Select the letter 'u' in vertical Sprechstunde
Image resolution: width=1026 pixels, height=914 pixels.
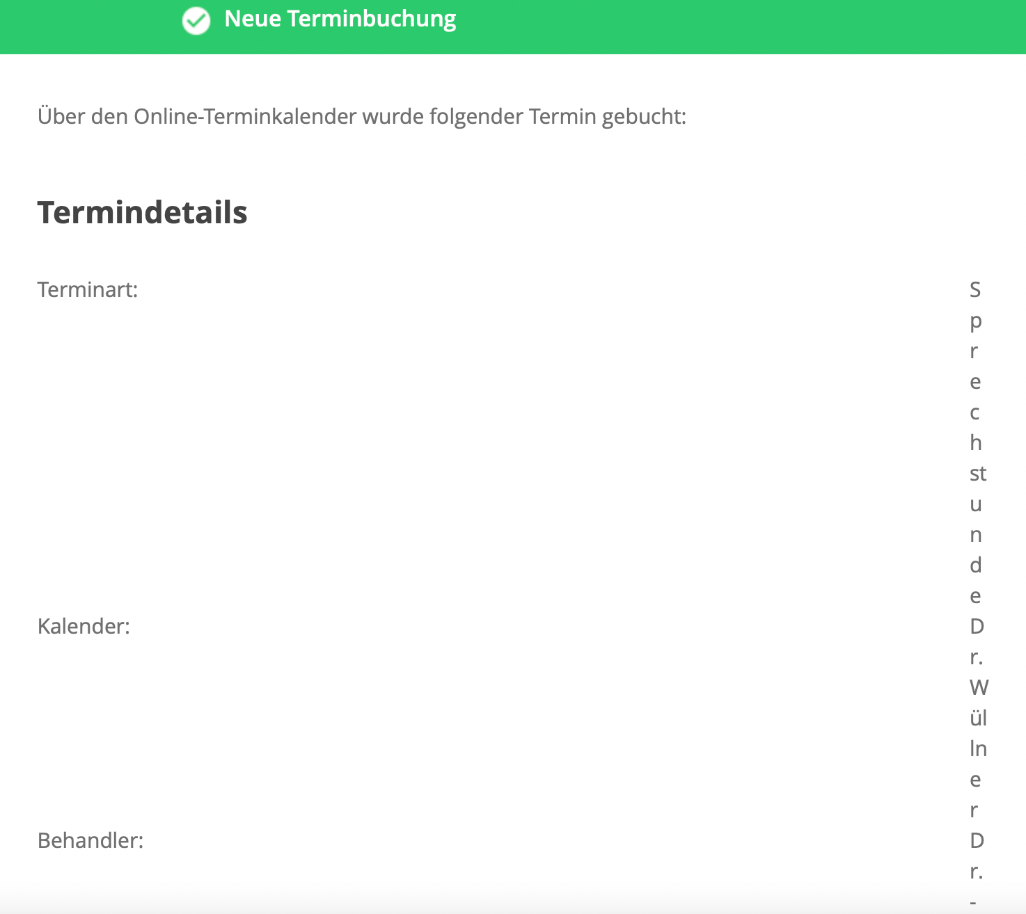click(976, 504)
